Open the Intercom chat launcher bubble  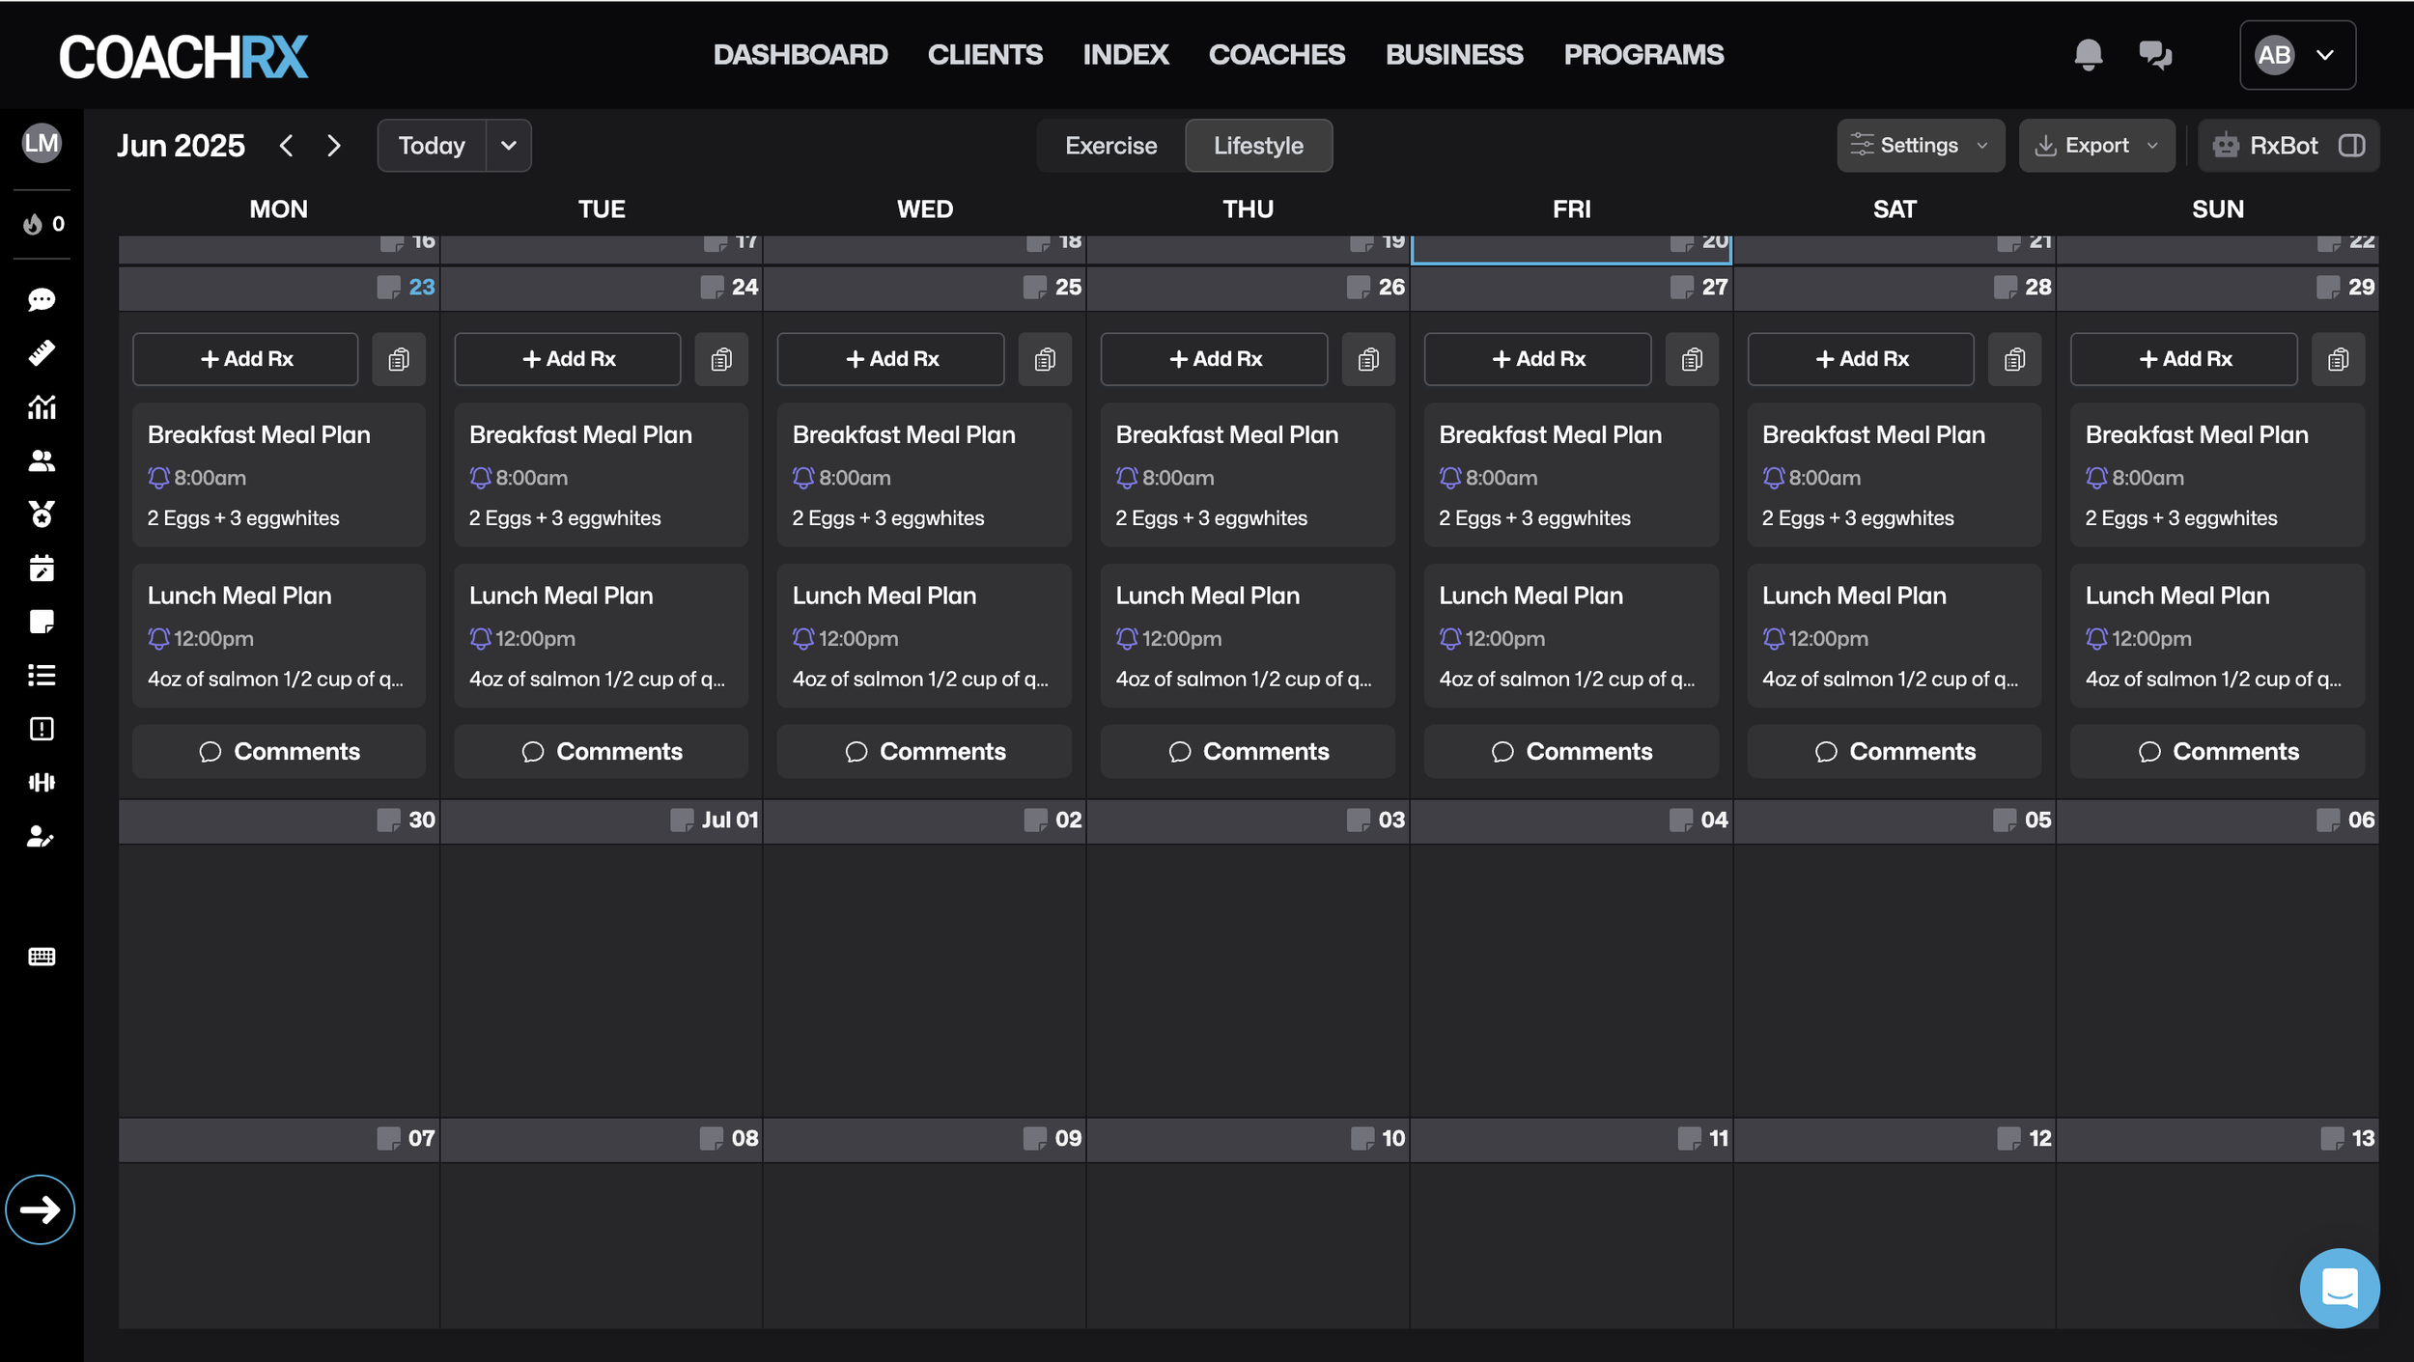(2339, 1288)
